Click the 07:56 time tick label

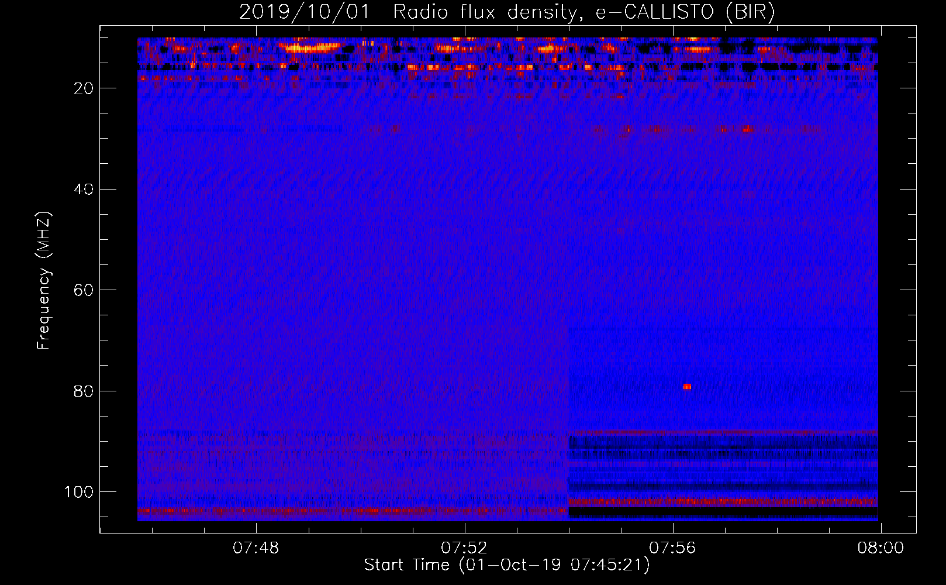pos(672,548)
